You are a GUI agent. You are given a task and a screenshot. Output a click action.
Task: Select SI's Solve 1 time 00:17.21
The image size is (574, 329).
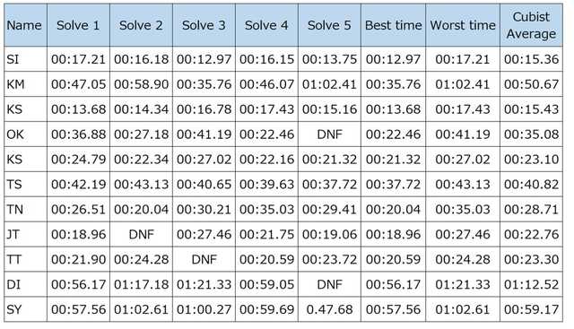[x=78, y=59]
